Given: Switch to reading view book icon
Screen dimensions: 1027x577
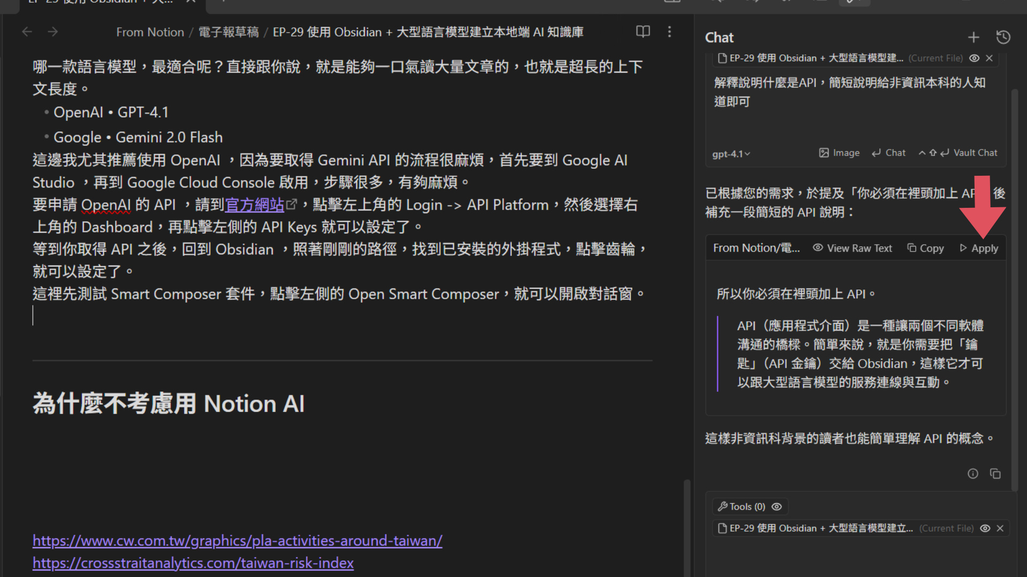Looking at the screenshot, I should (643, 32).
